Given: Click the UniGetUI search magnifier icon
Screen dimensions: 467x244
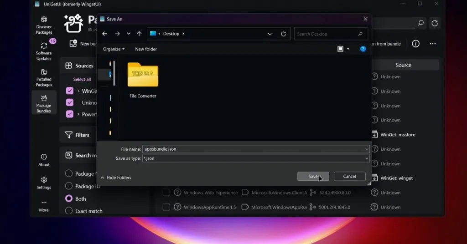Looking at the screenshot, I should (x=420, y=23).
